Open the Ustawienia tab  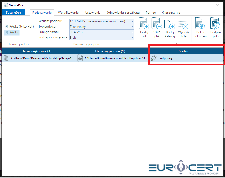(93, 13)
